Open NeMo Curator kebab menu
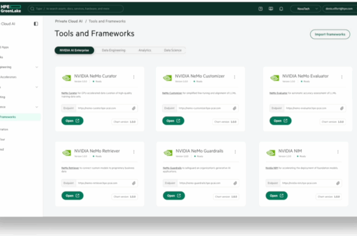 tap(134, 77)
